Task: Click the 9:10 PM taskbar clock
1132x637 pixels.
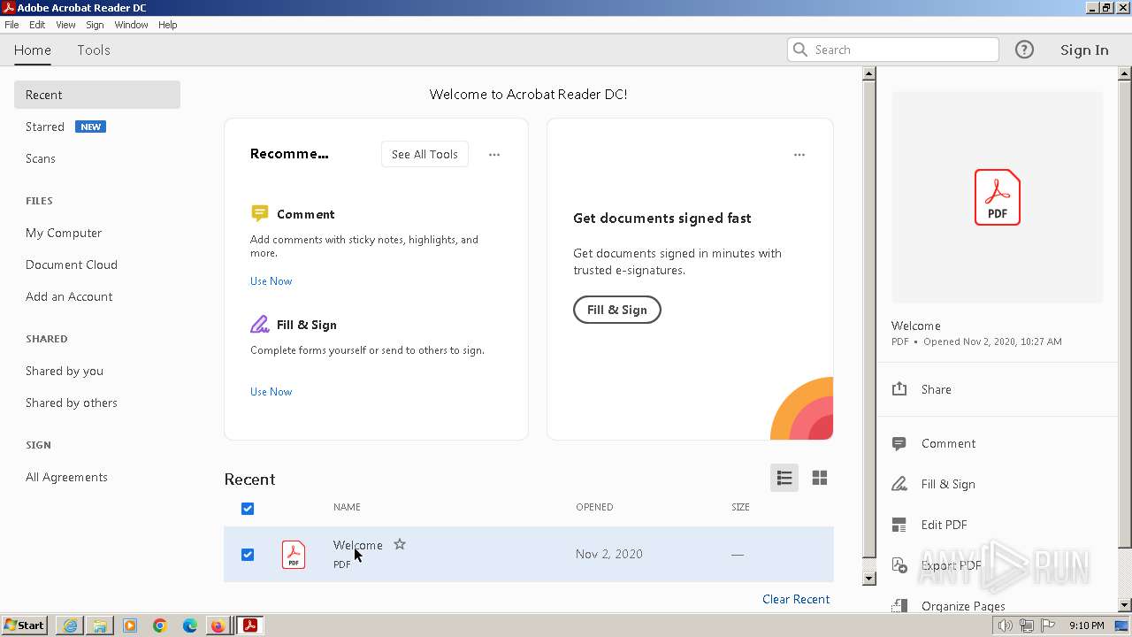Action: tap(1086, 625)
